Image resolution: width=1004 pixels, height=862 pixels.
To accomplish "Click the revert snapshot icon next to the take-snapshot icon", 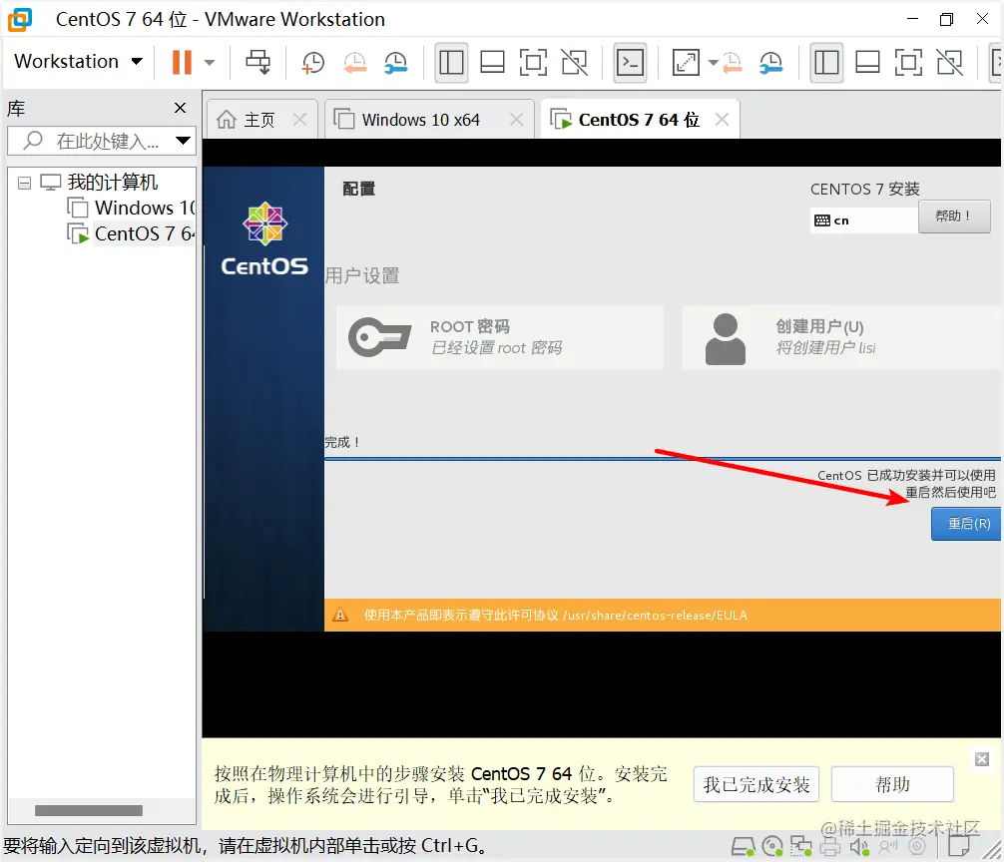I will (354, 62).
